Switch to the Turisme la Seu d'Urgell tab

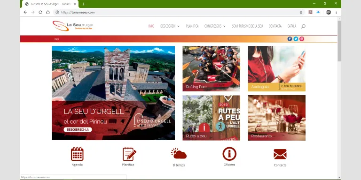50,4
